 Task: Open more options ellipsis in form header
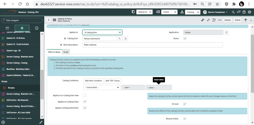tap(220, 20)
